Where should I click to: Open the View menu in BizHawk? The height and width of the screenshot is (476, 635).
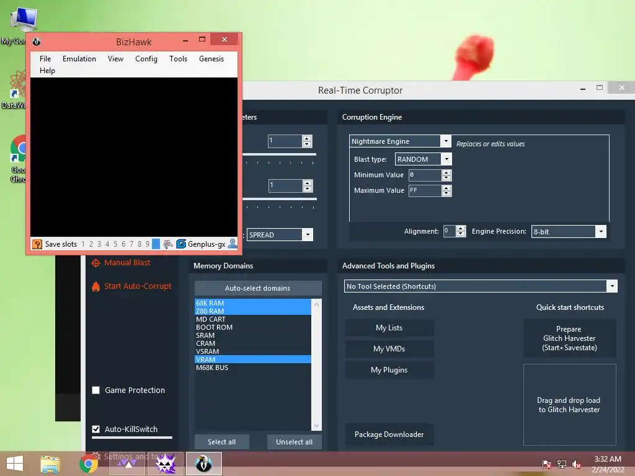115,59
